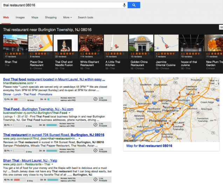
Task: Click the Golden China Restaurant name
Action: (139, 64)
